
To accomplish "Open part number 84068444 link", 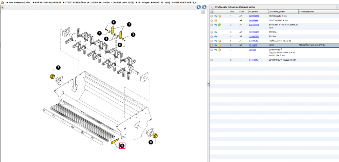I will click(x=253, y=20).
